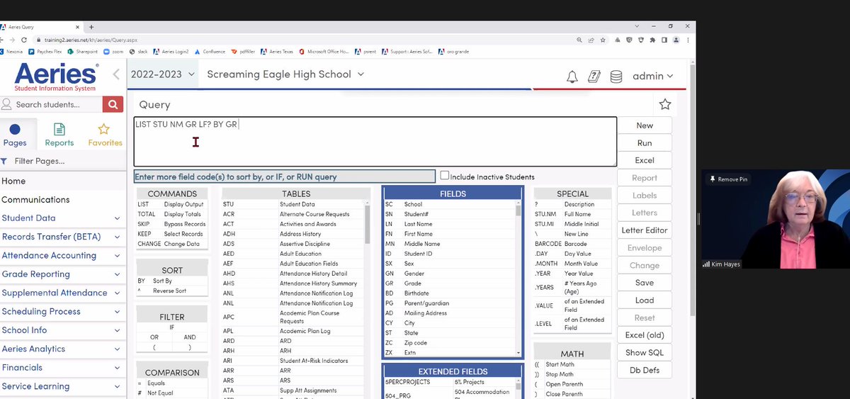Viewport: 850px width, 399px height.
Task: Switch to Pages tab
Action: pyautogui.click(x=15, y=135)
